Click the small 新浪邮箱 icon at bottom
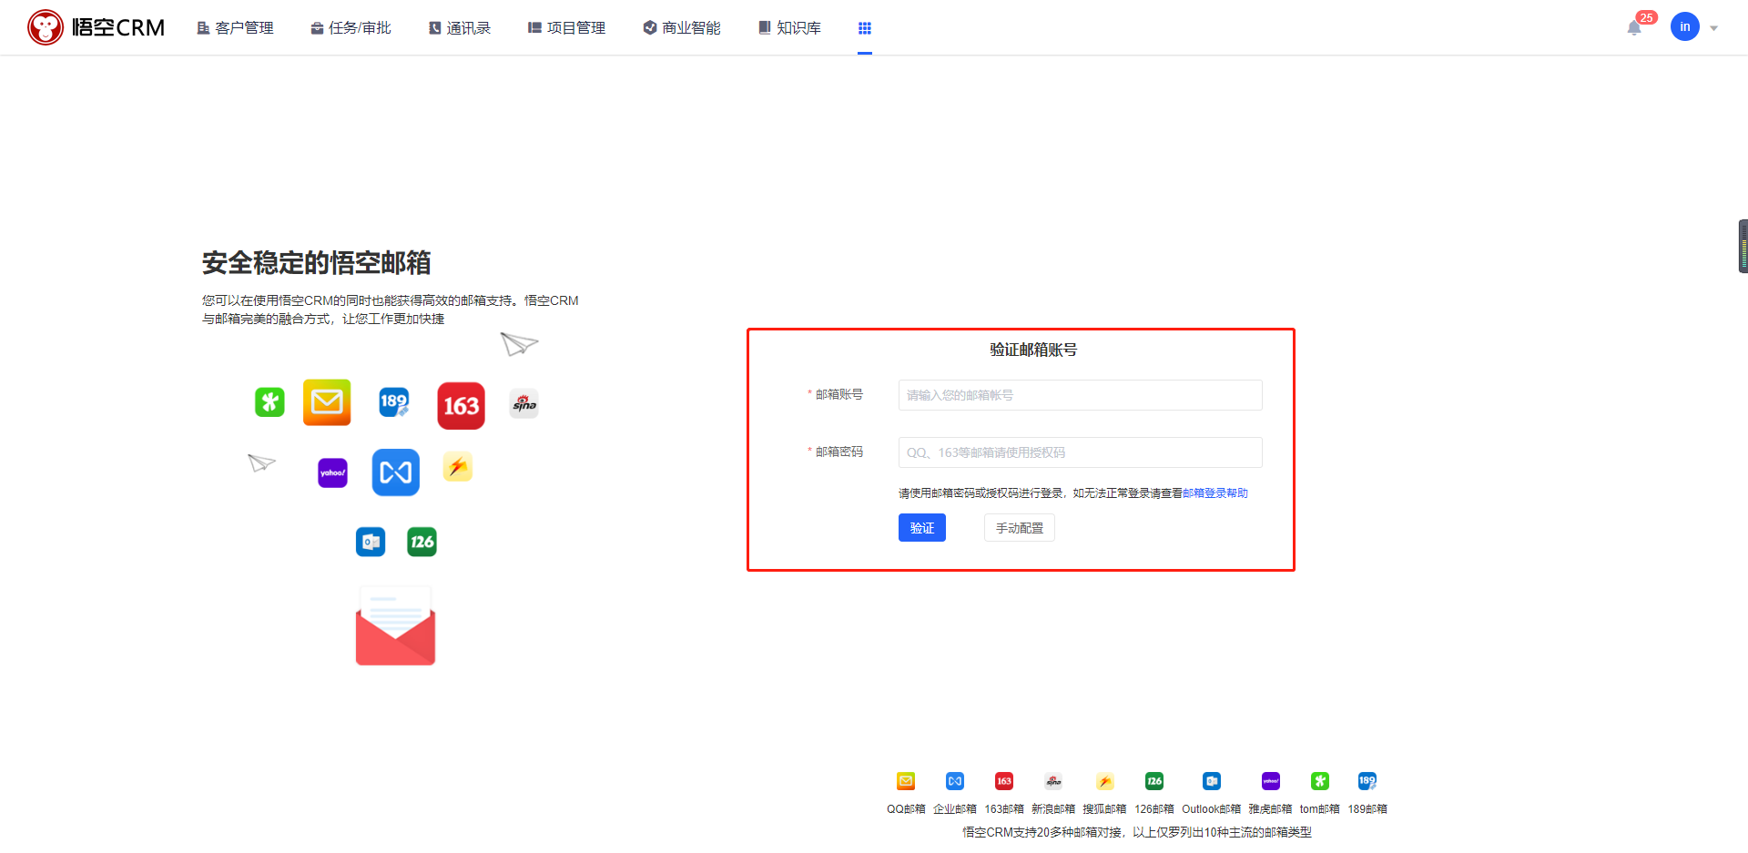This screenshot has width=1748, height=853. pyautogui.click(x=1053, y=781)
